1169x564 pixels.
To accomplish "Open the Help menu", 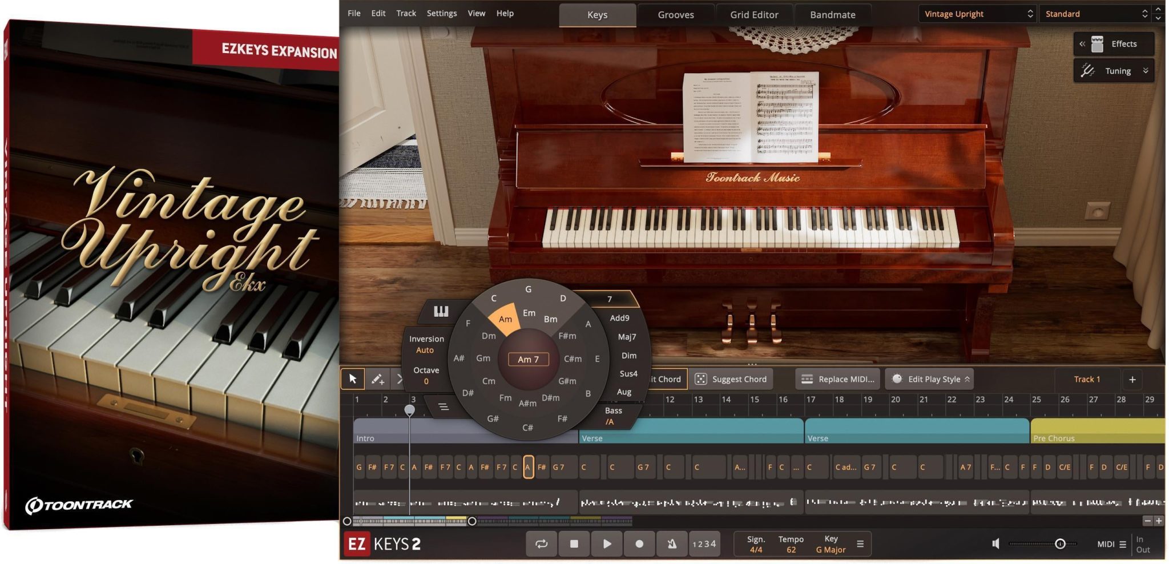I will tap(505, 13).
